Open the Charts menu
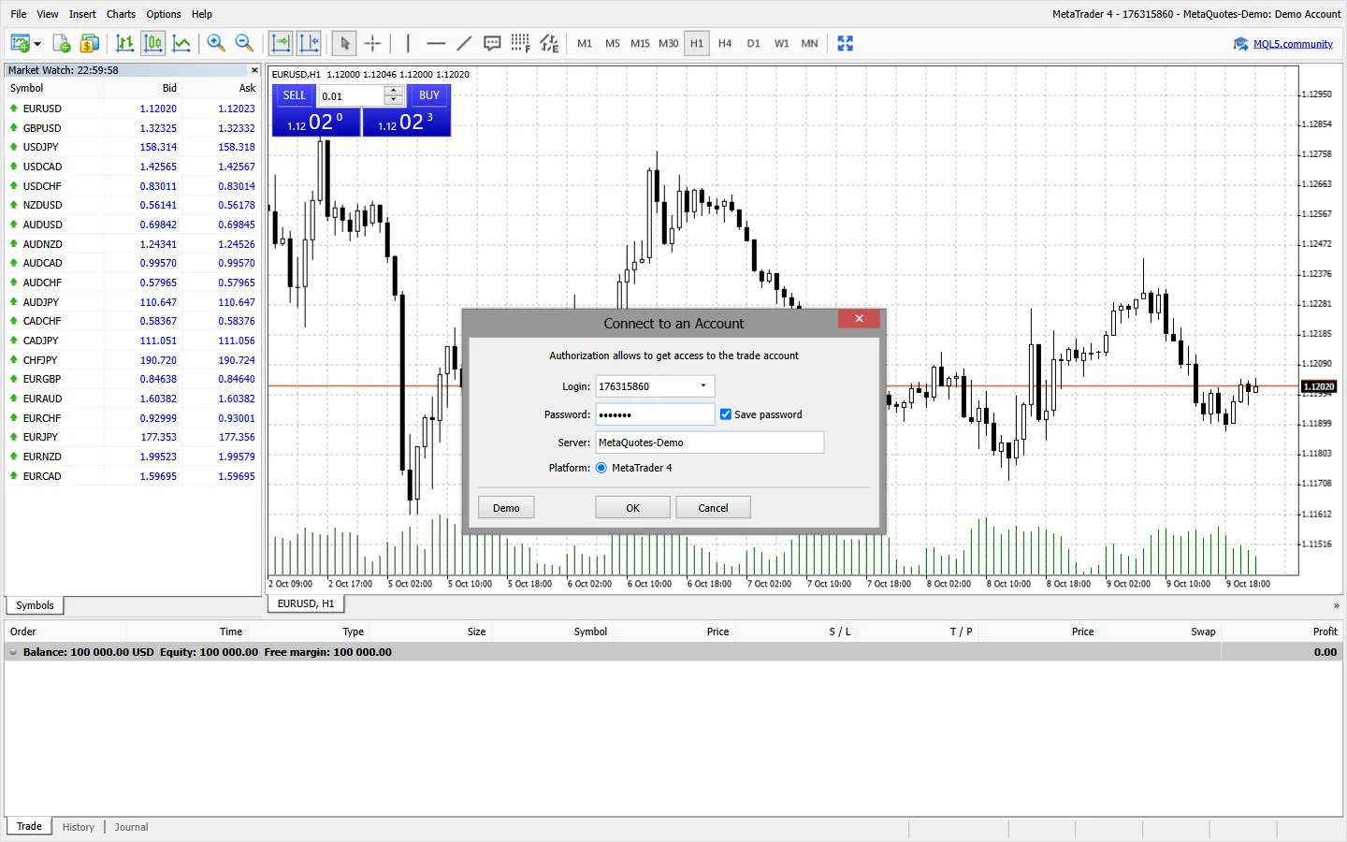The image size is (1347, 842). tap(121, 14)
